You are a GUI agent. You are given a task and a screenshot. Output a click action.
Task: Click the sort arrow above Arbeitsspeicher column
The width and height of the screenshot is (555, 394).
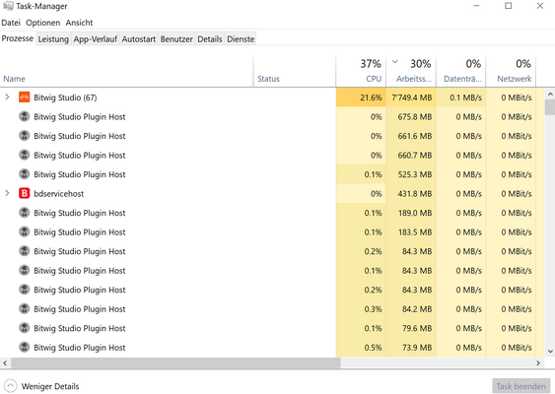coord(395,62)
